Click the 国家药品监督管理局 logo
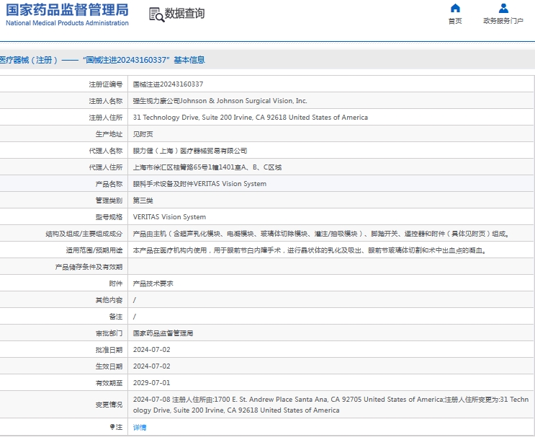535x440 pixels. click(67, 10)
